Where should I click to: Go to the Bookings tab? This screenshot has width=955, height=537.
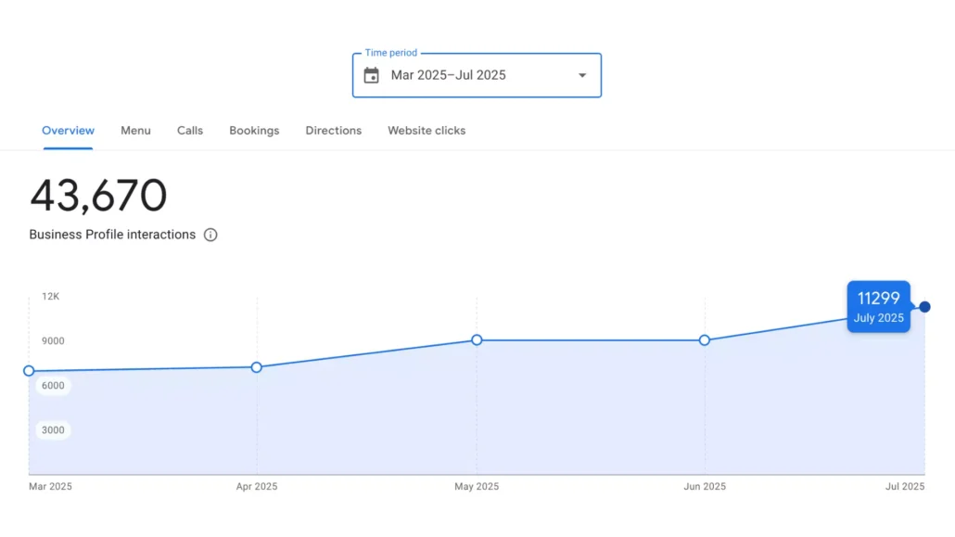[254, 131]
